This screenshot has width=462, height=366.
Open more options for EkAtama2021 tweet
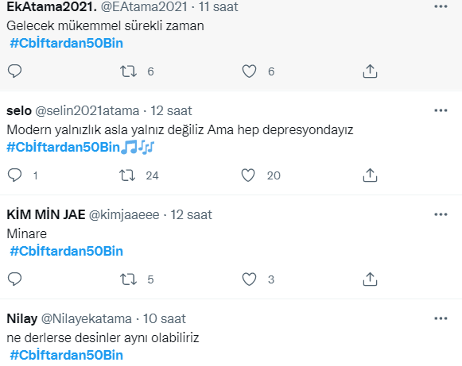pos(441,6)
